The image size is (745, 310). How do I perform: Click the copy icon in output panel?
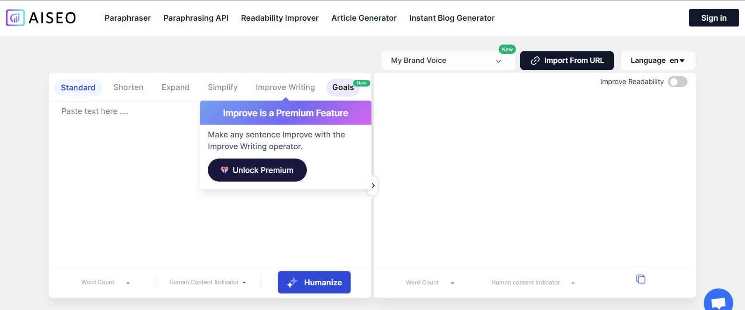point(641,279)
